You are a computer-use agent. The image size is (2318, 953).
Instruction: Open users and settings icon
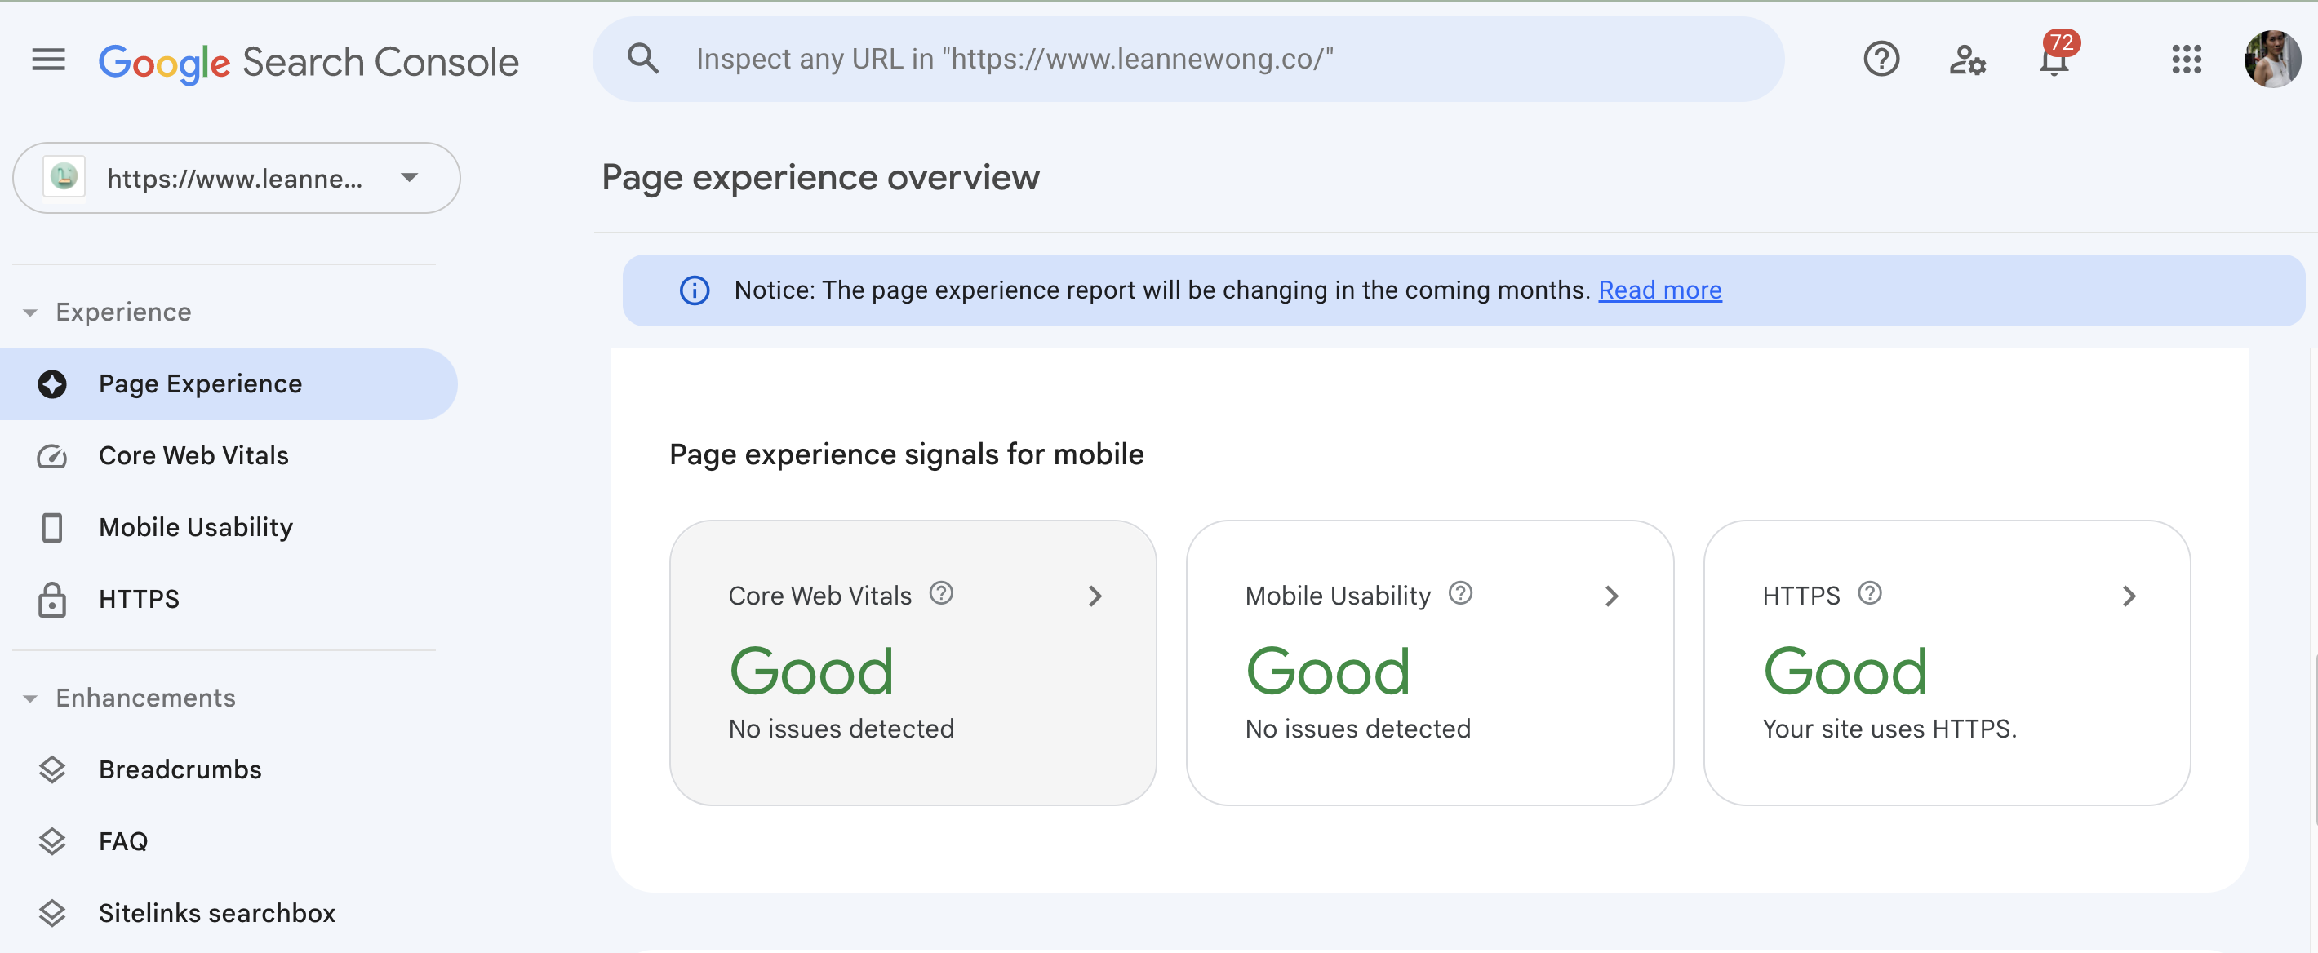click(x=1967, y=60)
